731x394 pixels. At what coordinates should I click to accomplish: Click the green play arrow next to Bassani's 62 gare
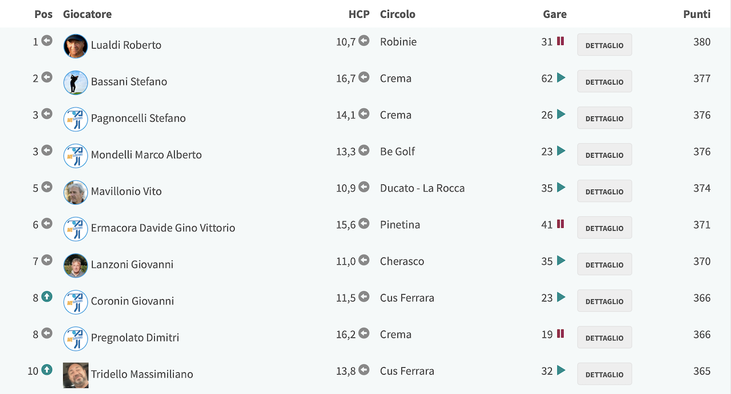(561, 78)
